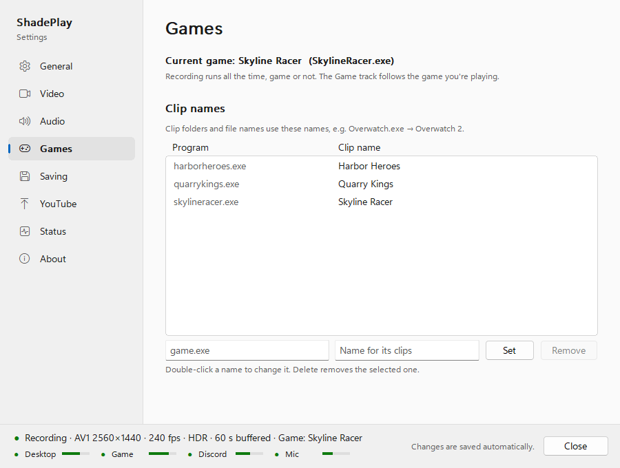Viewport: 620px width, 468px height.
Task: Select the quarrykings.exe program cell
Action: (x=207, y=184)
